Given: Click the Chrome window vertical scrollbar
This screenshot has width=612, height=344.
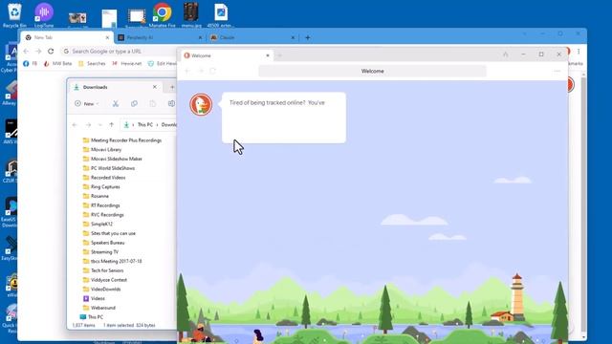Looking at the screenshot, I should 583,206.
